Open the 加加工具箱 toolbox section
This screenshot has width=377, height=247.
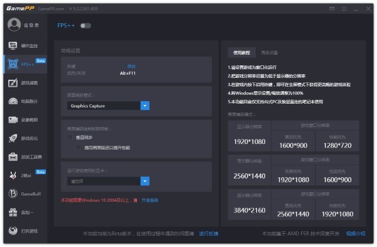tap(25, 156)
